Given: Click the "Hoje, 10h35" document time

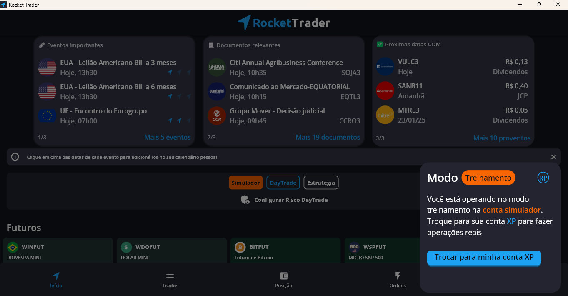Looking at the screenshot, I should [x=248, y=73].
